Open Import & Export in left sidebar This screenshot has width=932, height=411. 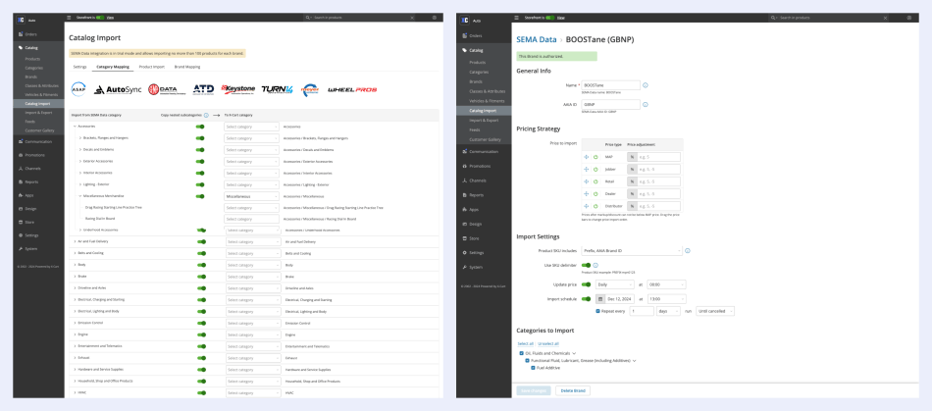click(x=38, y=112)
